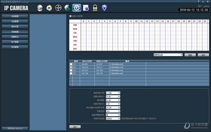Viewport: 211px width, 132px height.
Task: Select the 110.156 free size cell
Action: [102, 70]
